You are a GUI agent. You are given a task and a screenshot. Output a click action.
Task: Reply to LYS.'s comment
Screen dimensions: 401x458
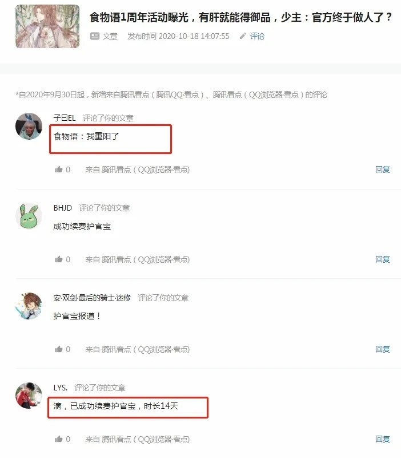[x=382, y=439]
